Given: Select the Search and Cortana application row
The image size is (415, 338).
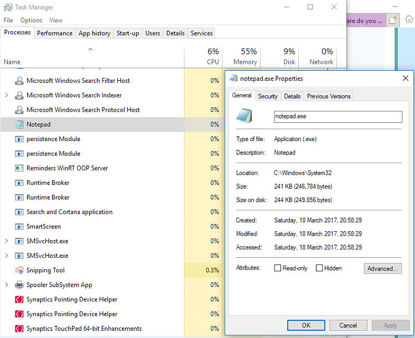Looking at the screenshot, I should pos(112,212).
